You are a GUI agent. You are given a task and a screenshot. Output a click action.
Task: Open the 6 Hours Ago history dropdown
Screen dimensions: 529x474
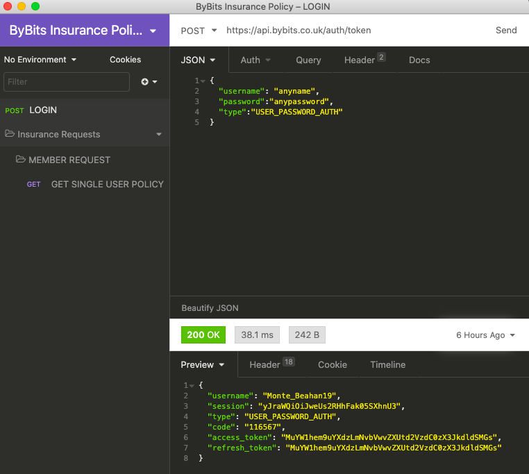click(485, 335)
